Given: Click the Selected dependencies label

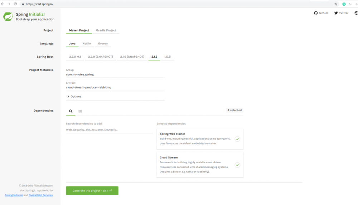Looking at the screenshot, I should tap(171, 124).
